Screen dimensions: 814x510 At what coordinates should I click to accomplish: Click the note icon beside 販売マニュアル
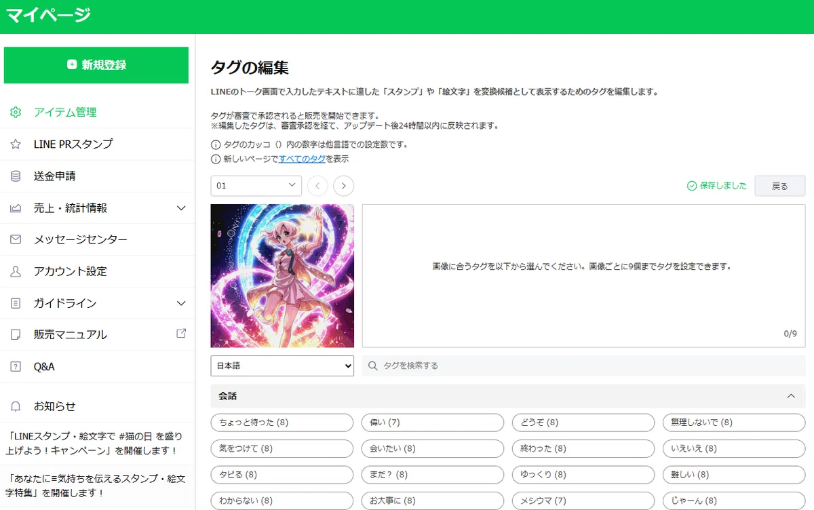(x=16, y=334)
